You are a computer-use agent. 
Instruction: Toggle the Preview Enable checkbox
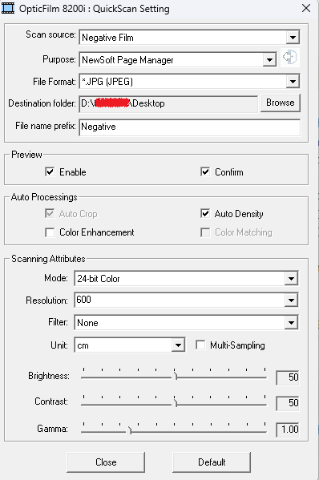tap(50, 171)
